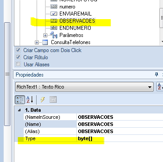Open the property pages icon
Screen dimensions: 163x162
coord(53,100)
